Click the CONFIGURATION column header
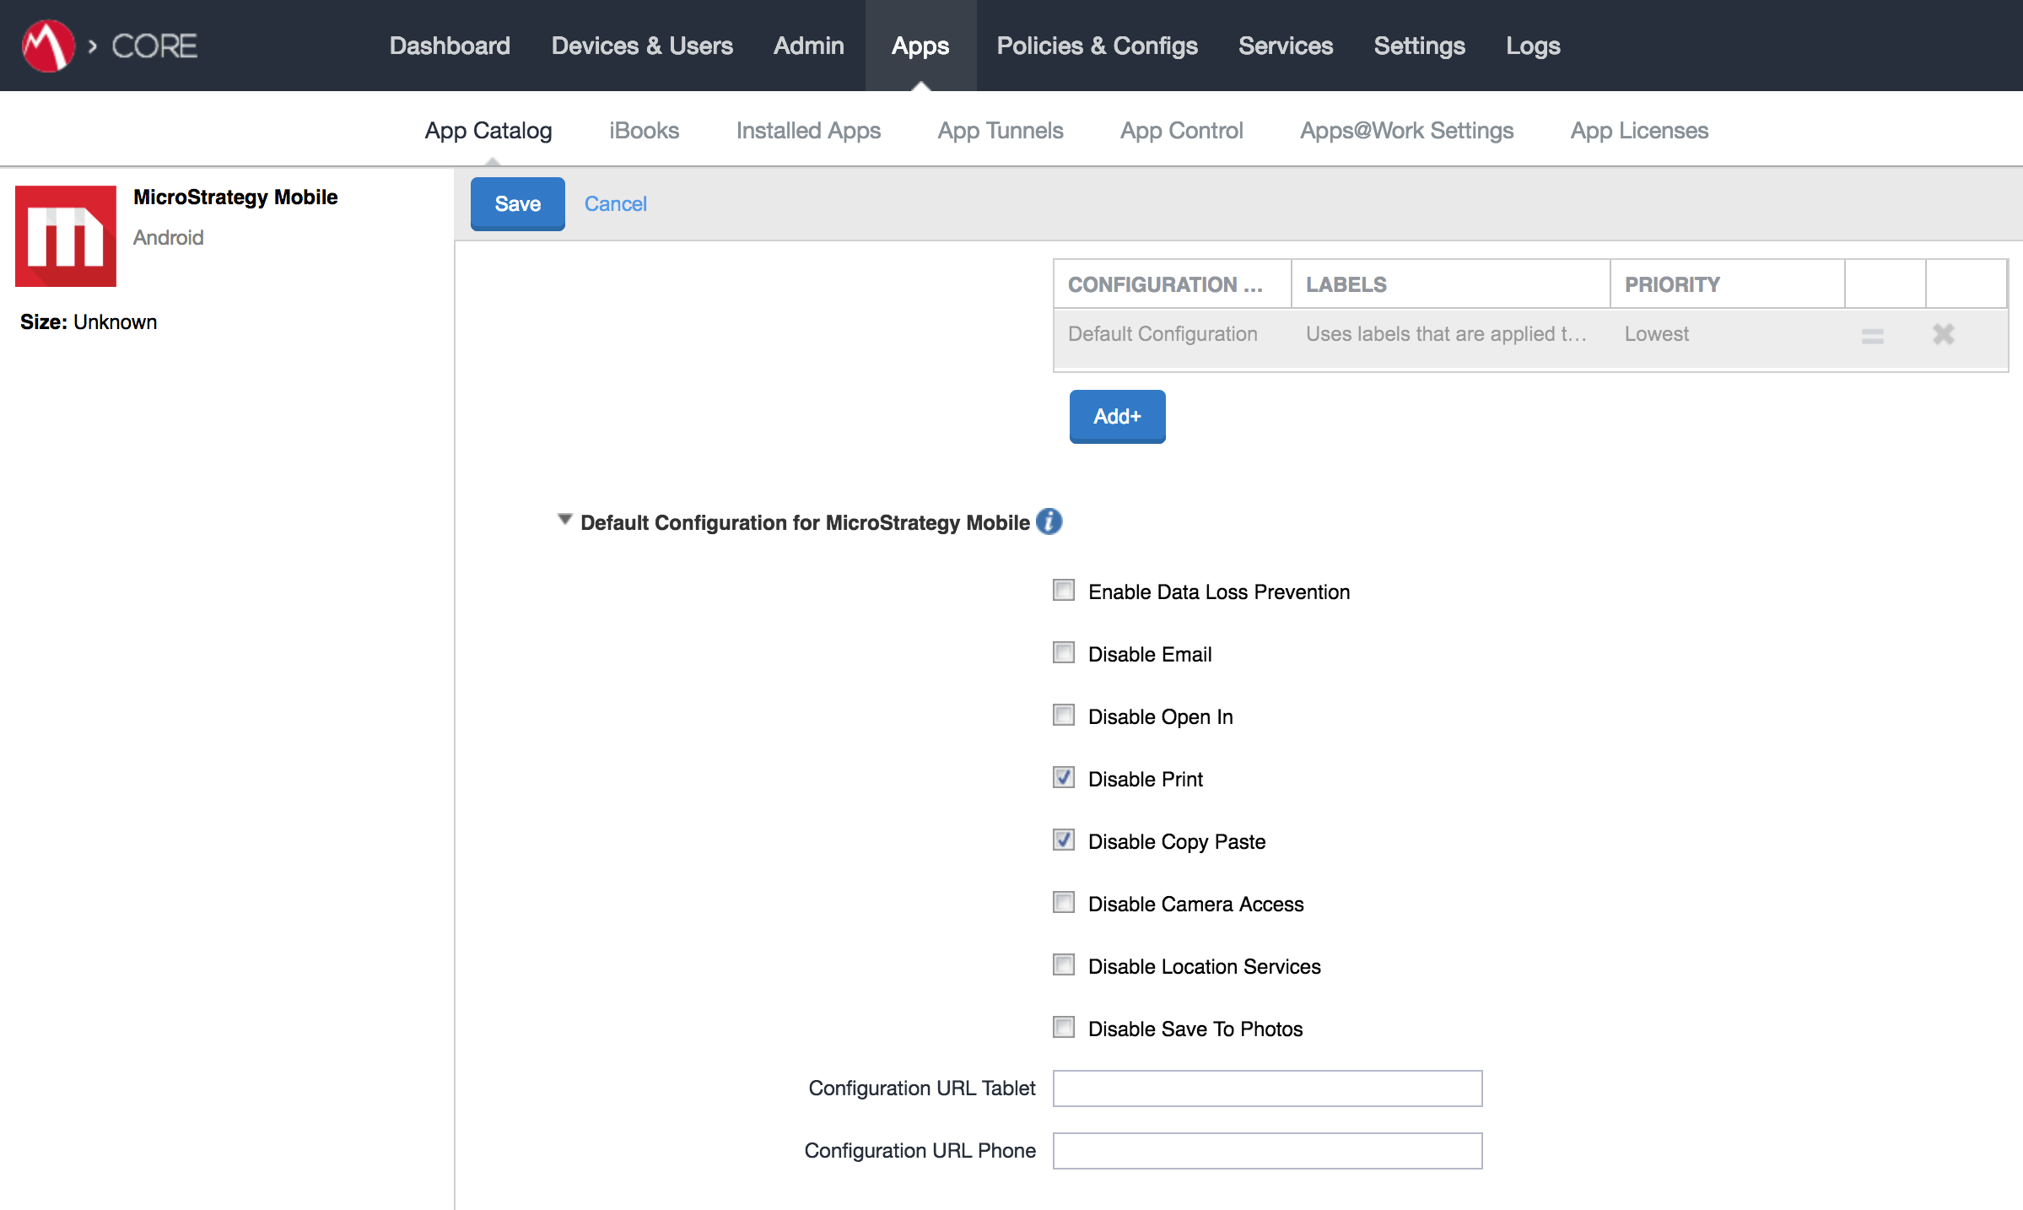The image size is (2023, 1210). [1172, 284]
